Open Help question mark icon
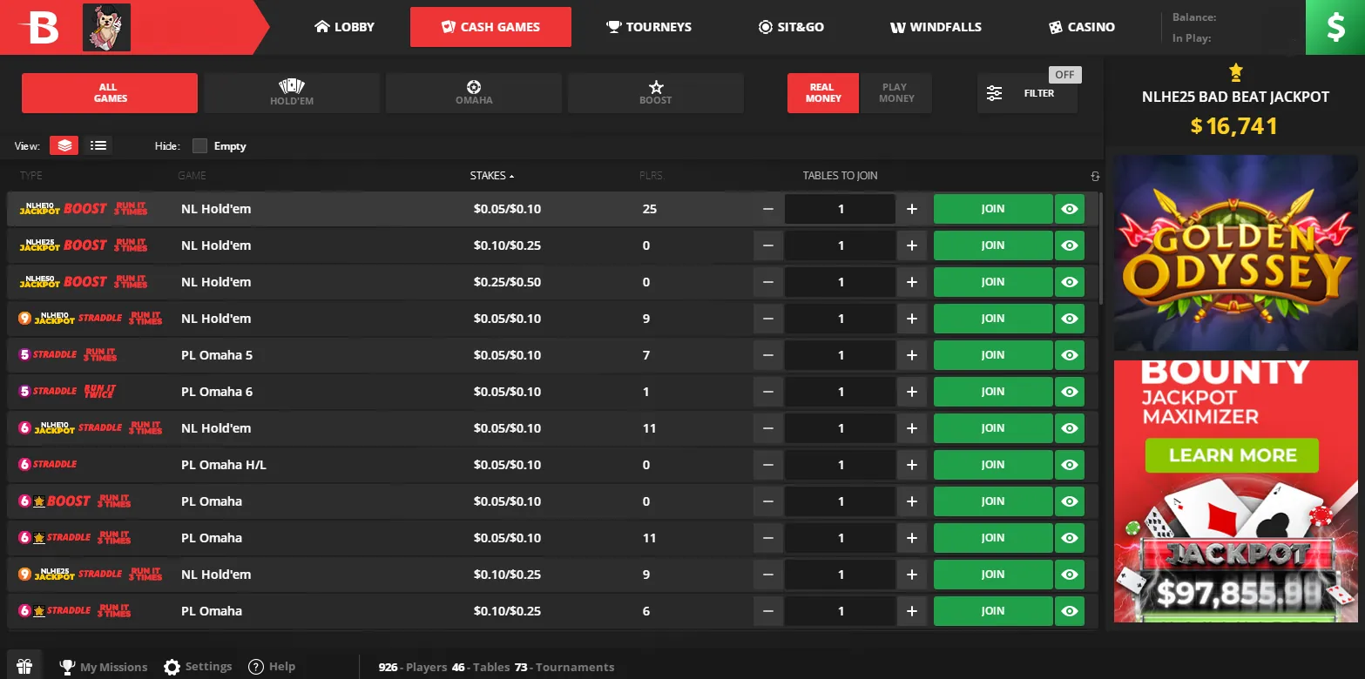This screenshot has width=1365, height=679. point(256,667)
